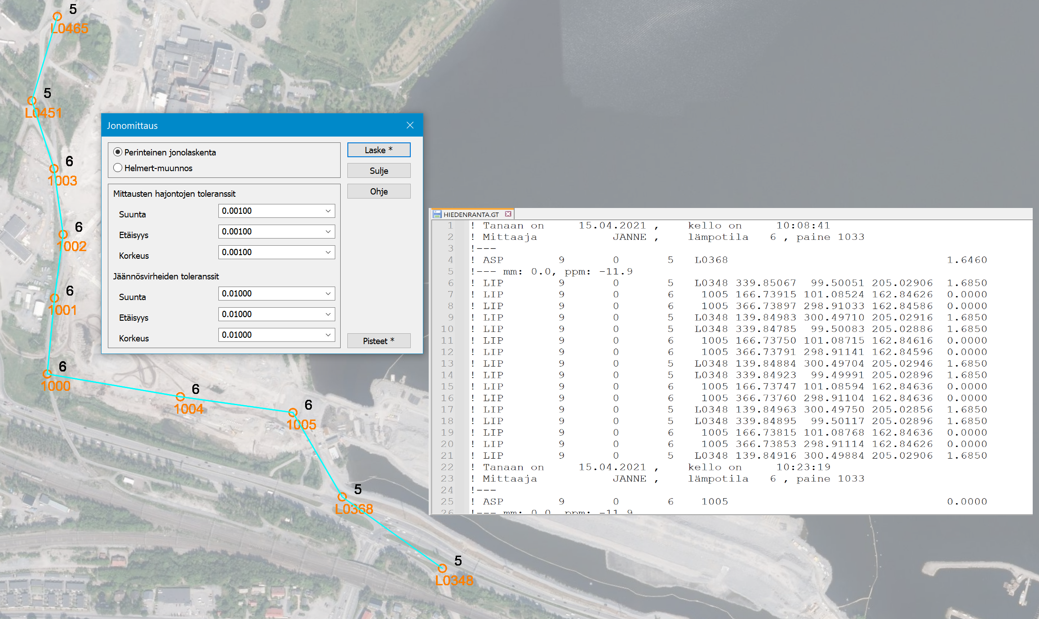This screenshot has width=1039, height=619.
Task: Expand Etäisyys residual tolerance dropdown 0.01000
Action: 328,314
